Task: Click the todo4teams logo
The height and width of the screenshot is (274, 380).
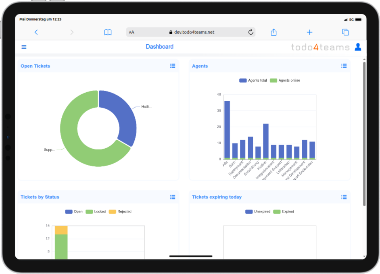Action: pos(320,47)
